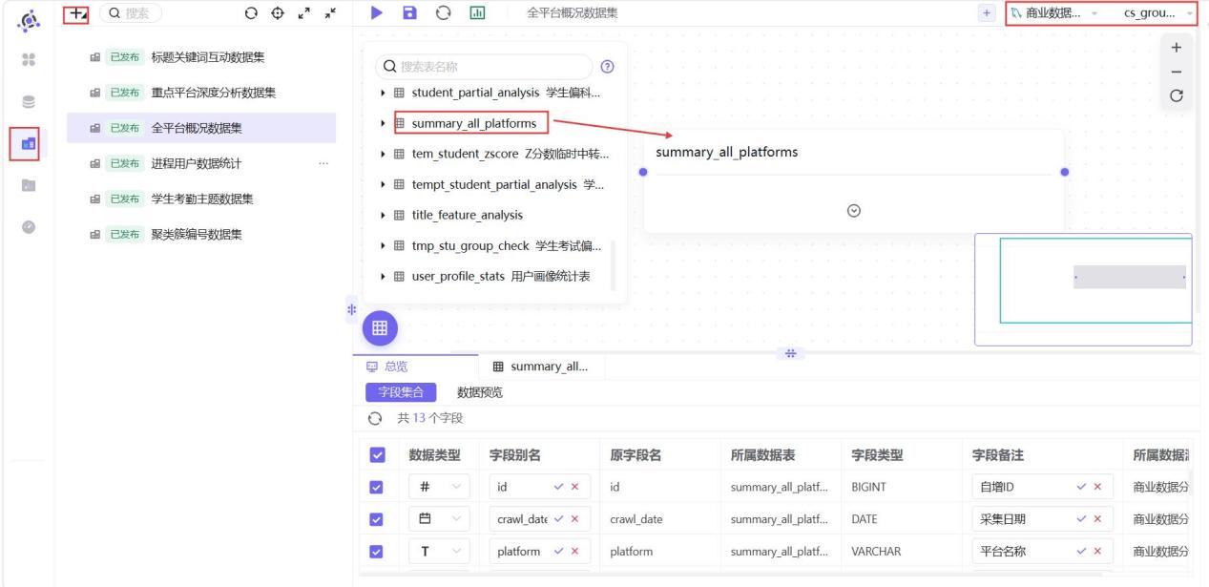Open data type dropdown for platform row
This screenshot has width=1209, height=587.
(x=440, y=552)
